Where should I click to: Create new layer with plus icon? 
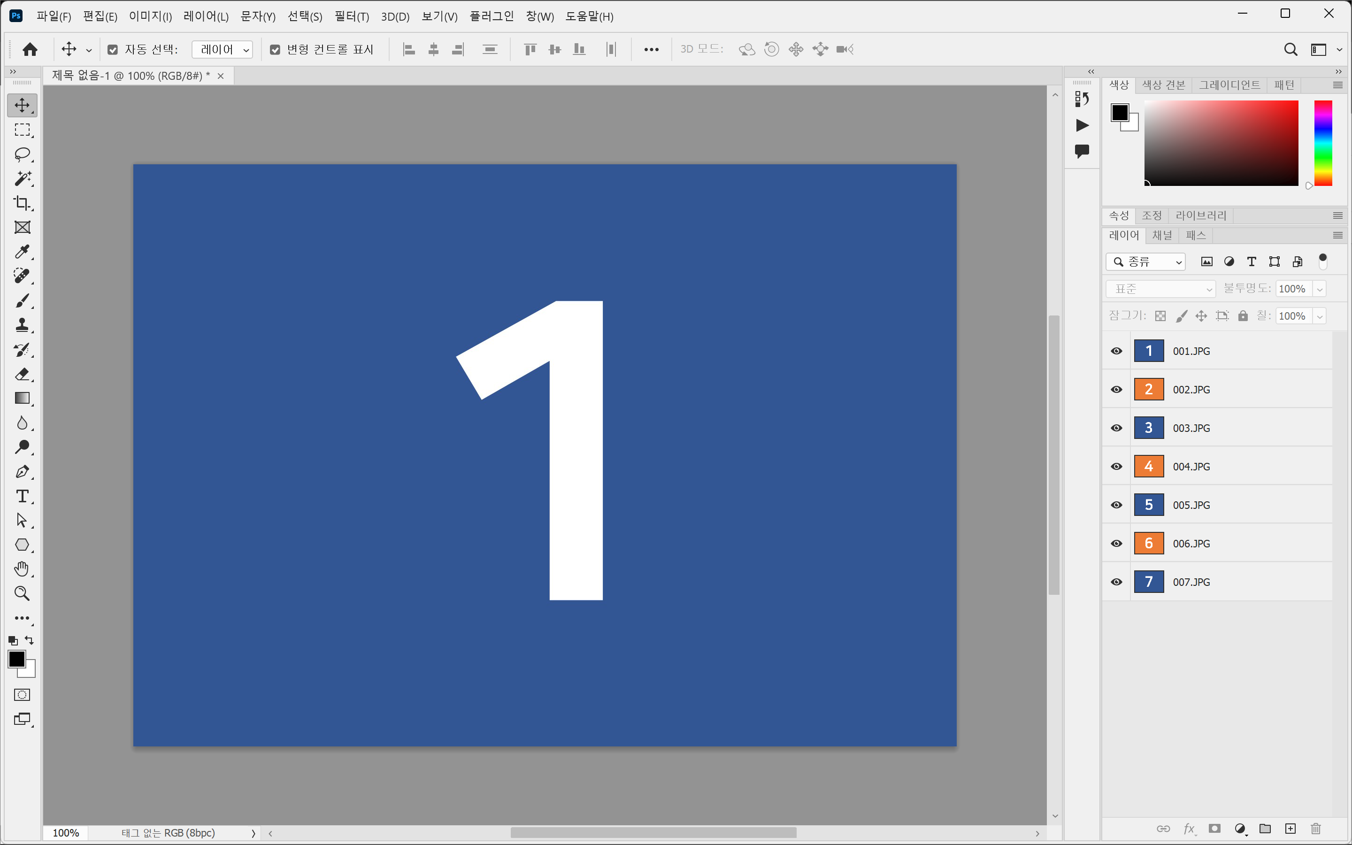pos(1291,828)
